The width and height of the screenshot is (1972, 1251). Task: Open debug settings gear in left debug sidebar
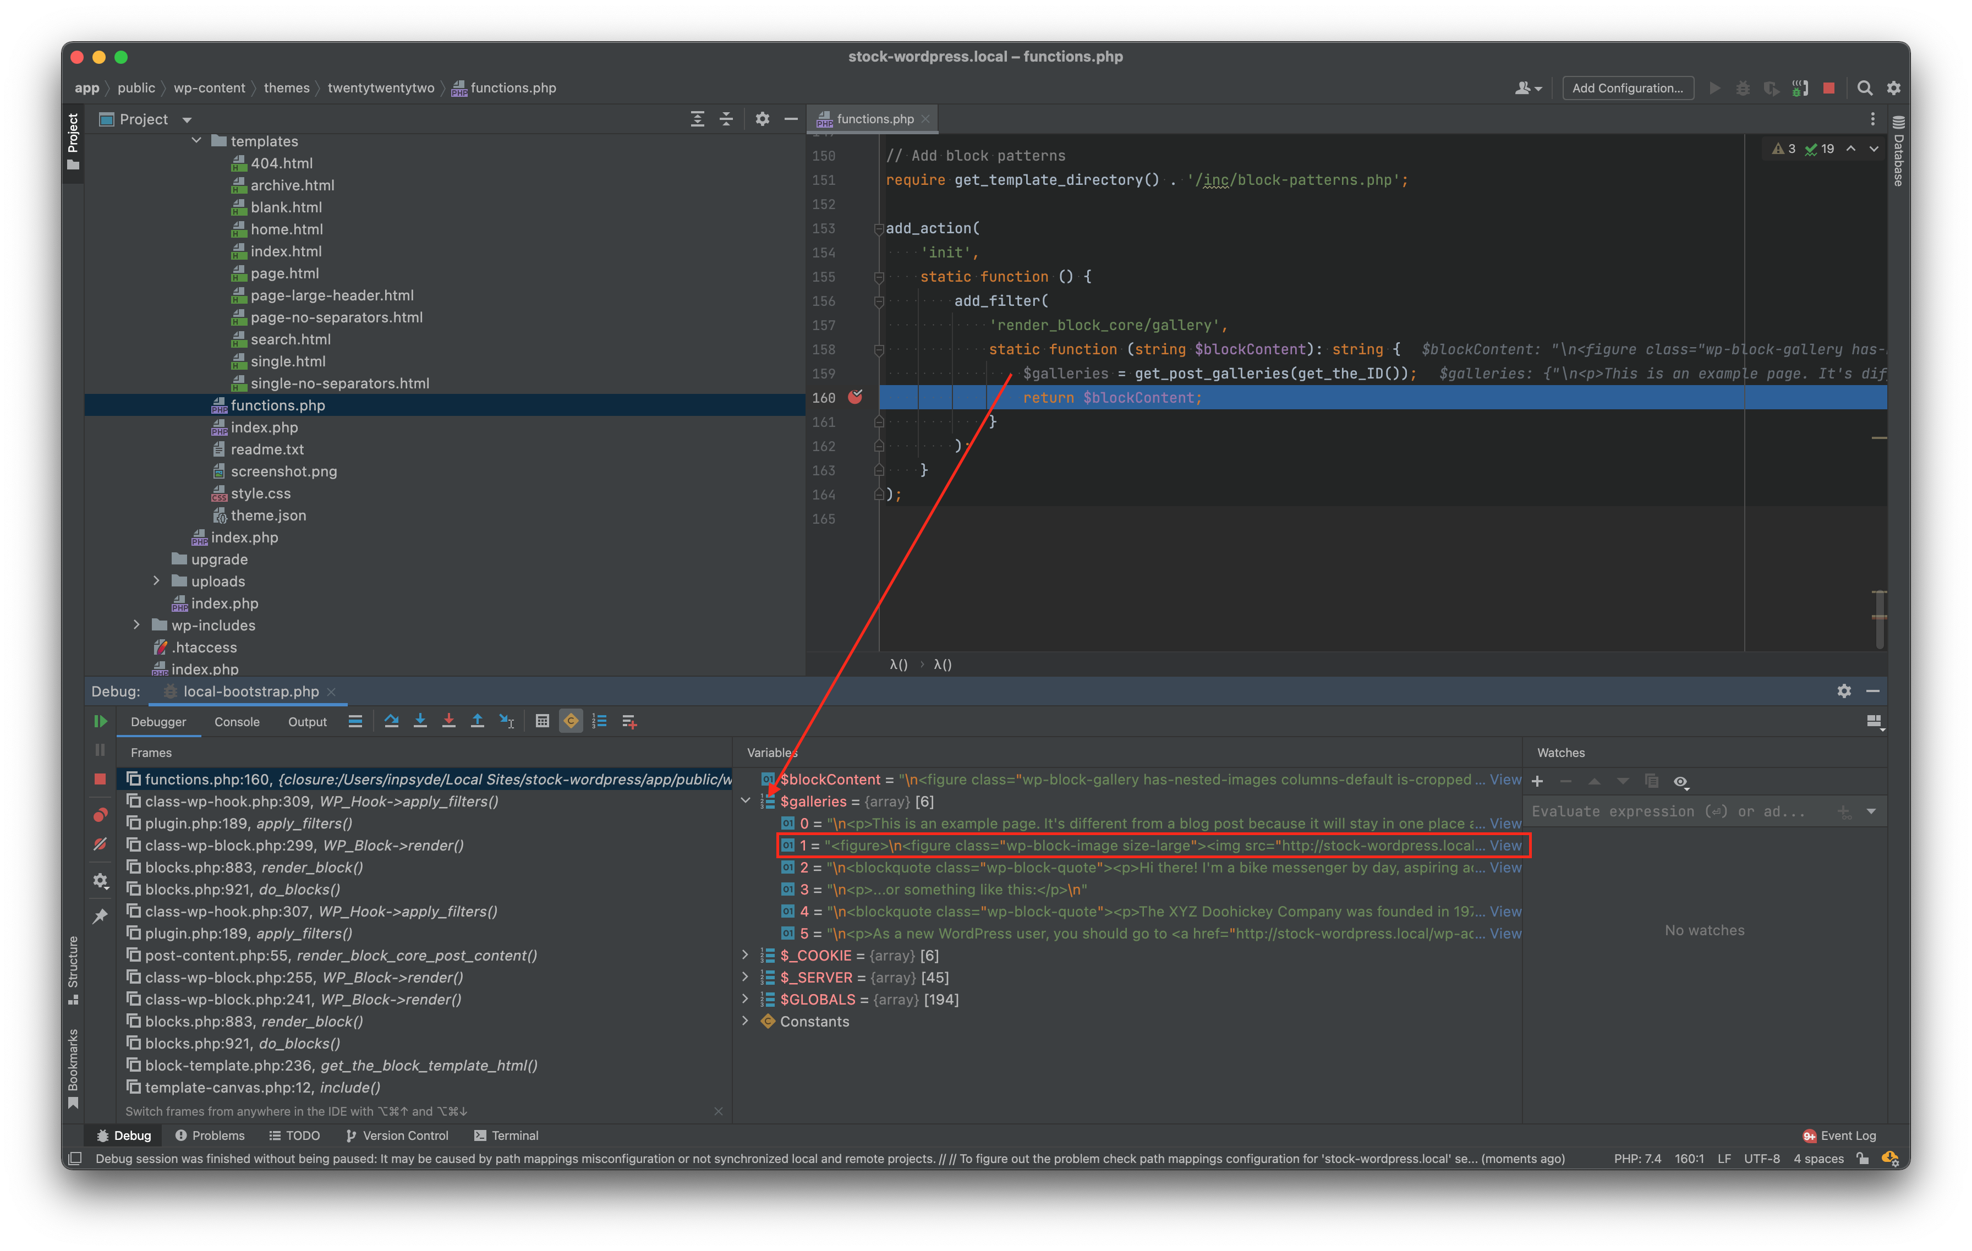coord(101,881)
